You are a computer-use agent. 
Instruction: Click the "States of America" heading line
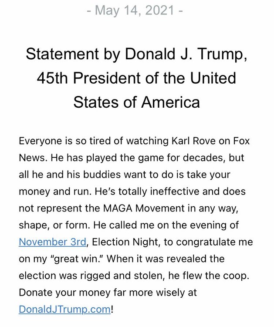point(136,102)
